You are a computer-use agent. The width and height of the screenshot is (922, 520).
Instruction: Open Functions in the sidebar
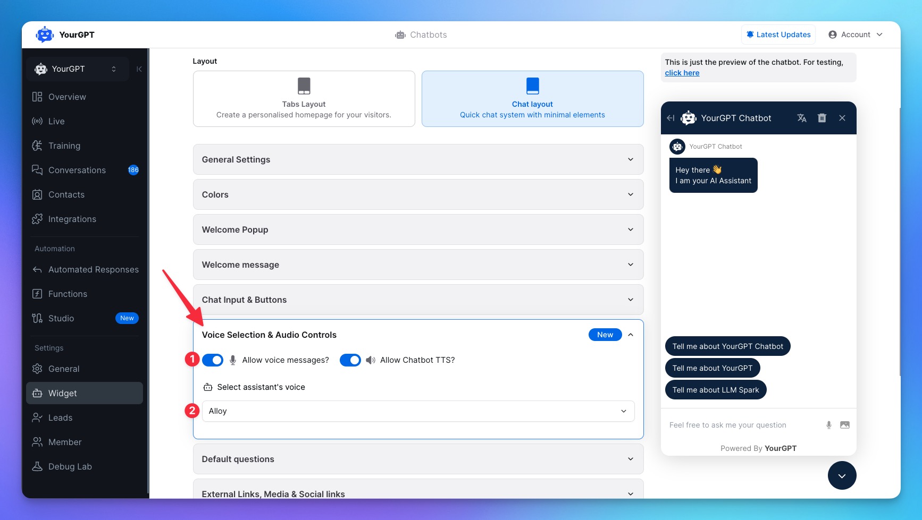(85, 294)
